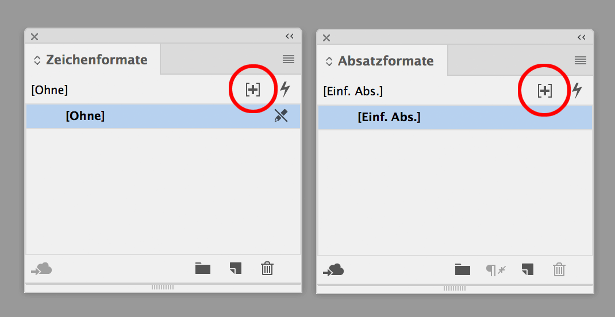Click new style icon in Absatzformate panel
This screenshot has height=317, width=615.
(545, 91)
